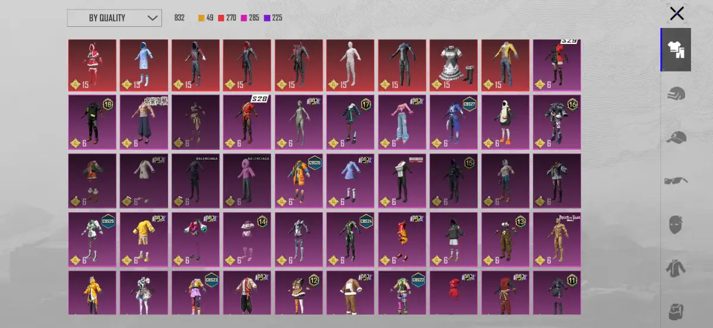The image size is (713, 328).
Task: Filter by purple quality count 225
Action: 273,18
